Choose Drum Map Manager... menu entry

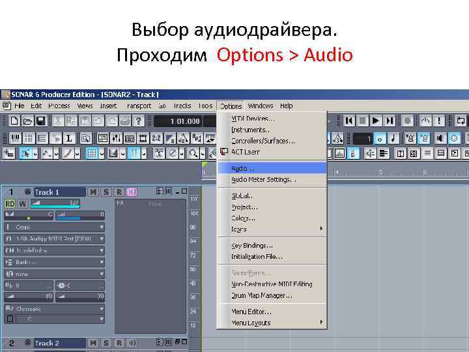(x=272, y=295)
